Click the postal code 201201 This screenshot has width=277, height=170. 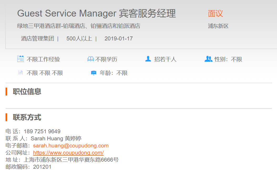[42, 167]
